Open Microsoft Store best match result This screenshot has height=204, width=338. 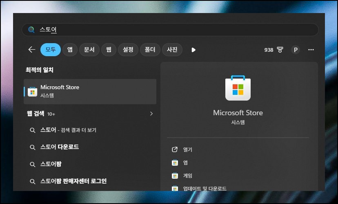(90, 92)
